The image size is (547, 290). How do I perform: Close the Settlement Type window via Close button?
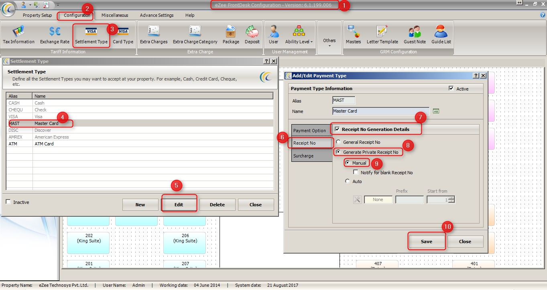point(256,205)
